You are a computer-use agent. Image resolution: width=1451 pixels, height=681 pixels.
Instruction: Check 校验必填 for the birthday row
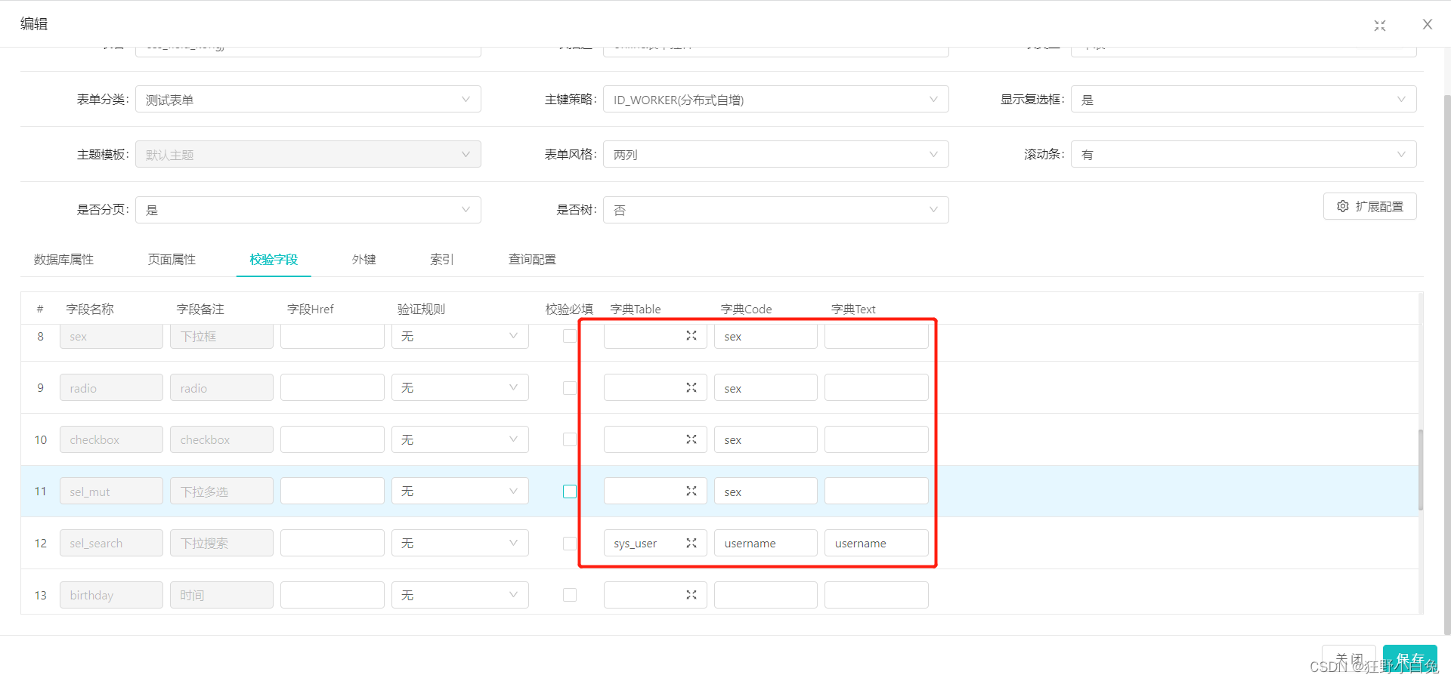coord(569,595)
